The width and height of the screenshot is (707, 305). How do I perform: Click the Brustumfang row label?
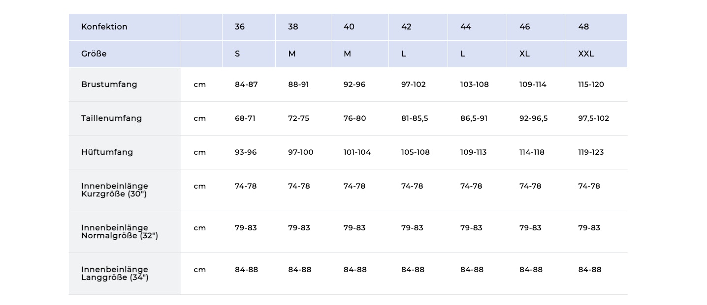coord(109,84)
